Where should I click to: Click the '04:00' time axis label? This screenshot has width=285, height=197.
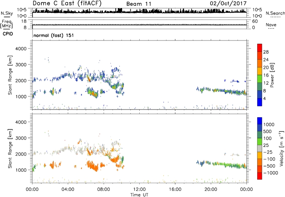(68, 190)
